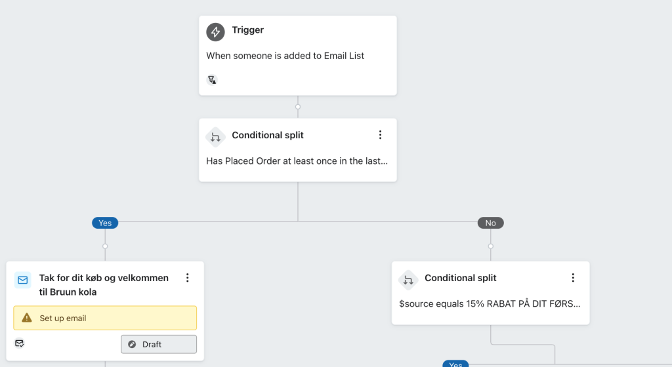Open three-dot menu on the email card

187,278
